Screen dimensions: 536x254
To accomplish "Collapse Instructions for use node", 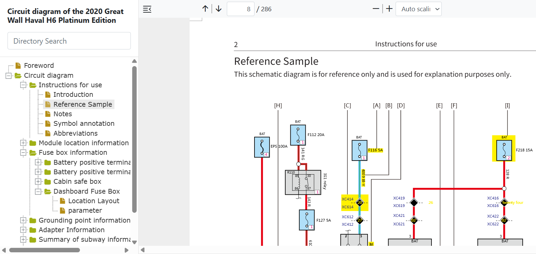I will click(23, 85).
